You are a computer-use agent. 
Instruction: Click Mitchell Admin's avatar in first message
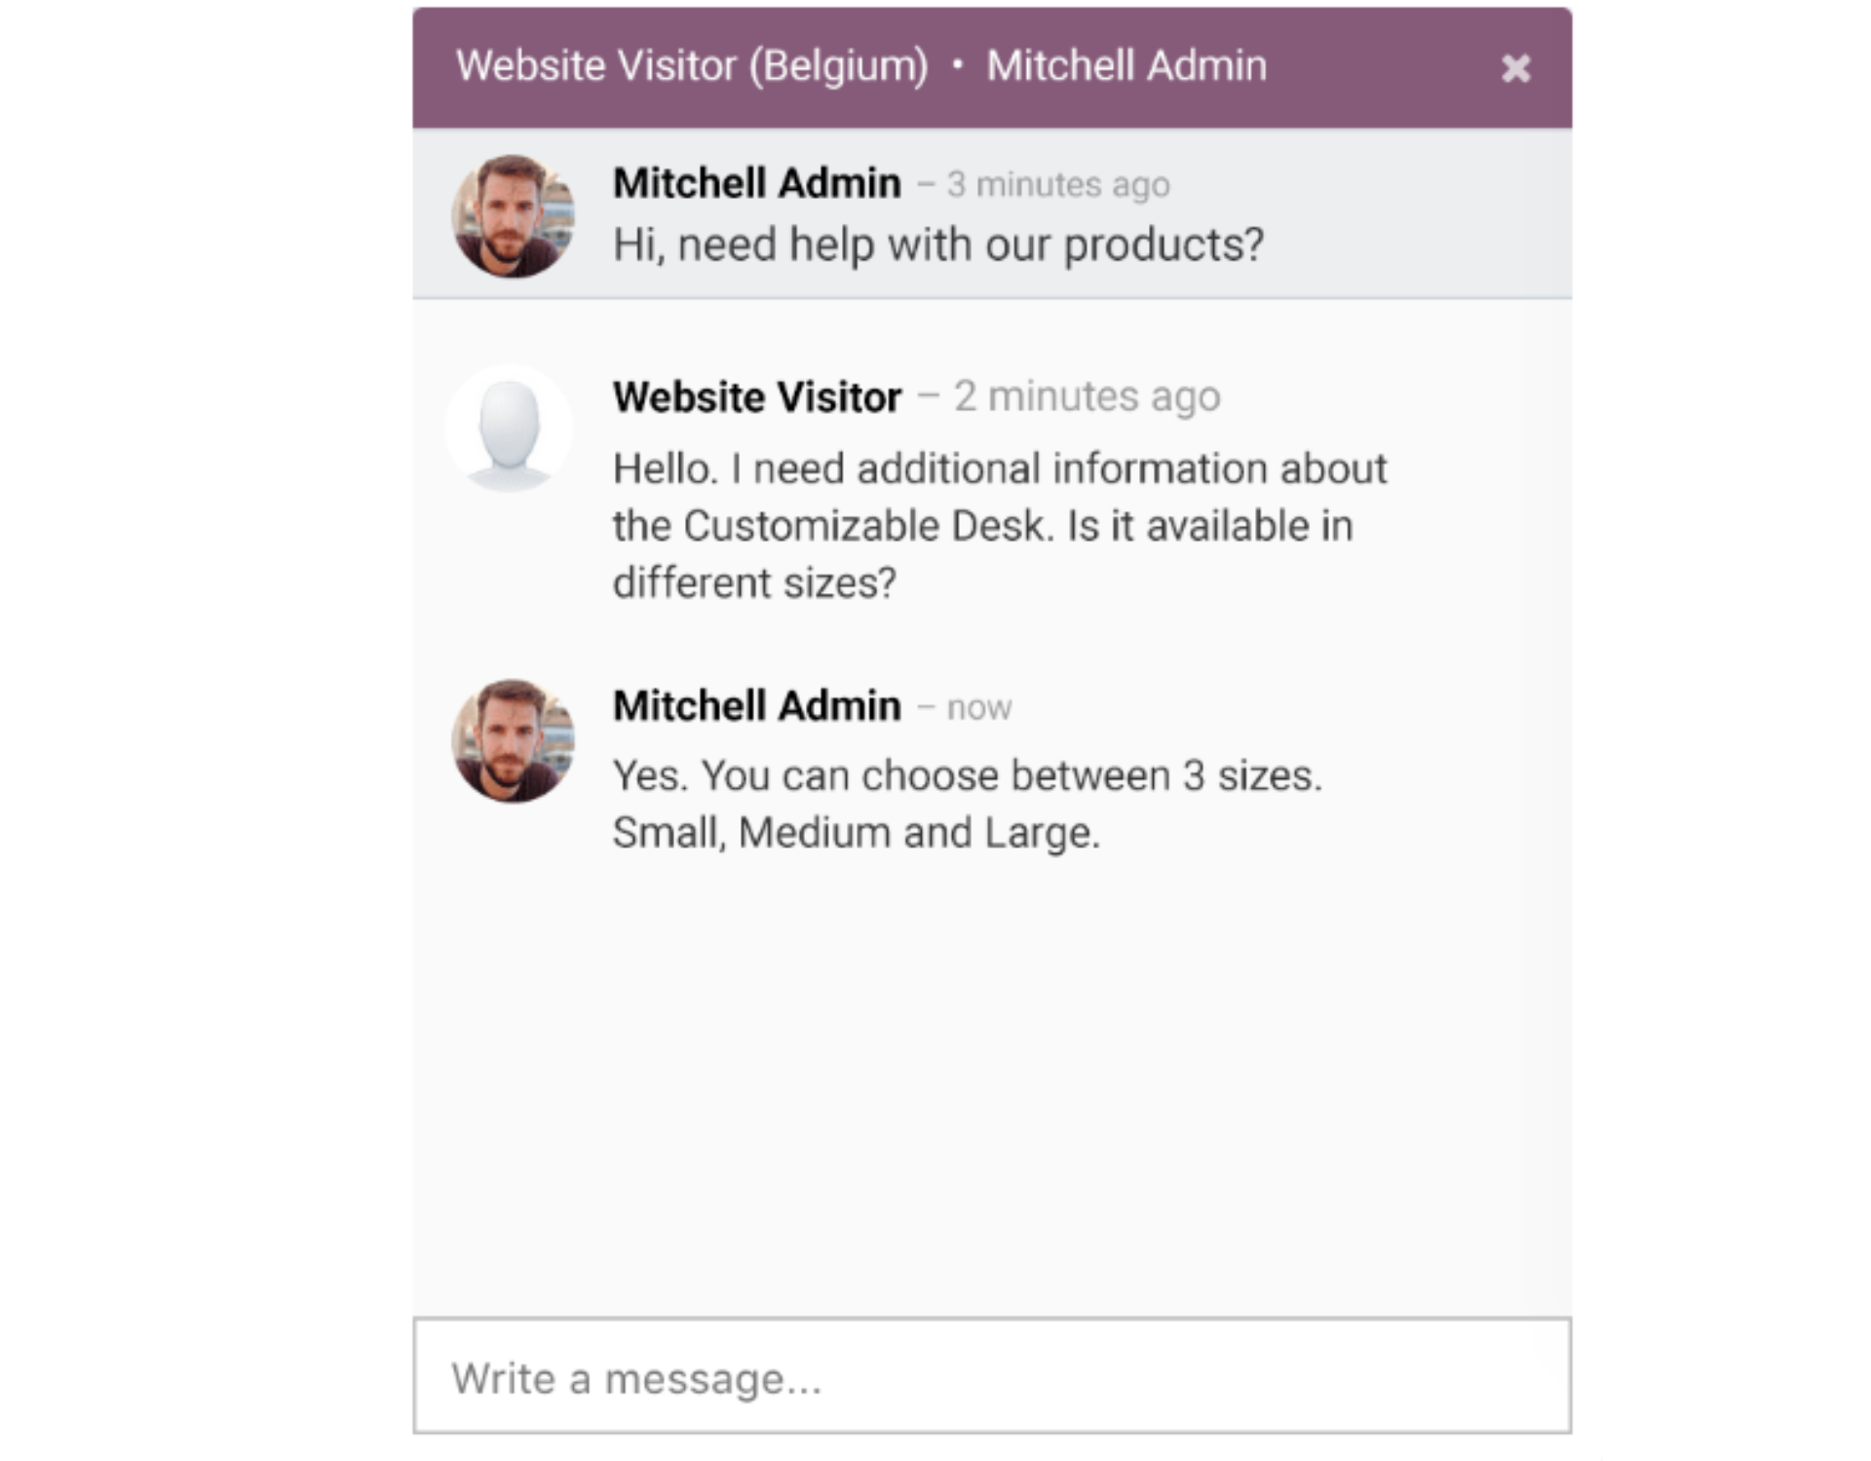click(513, 216)
